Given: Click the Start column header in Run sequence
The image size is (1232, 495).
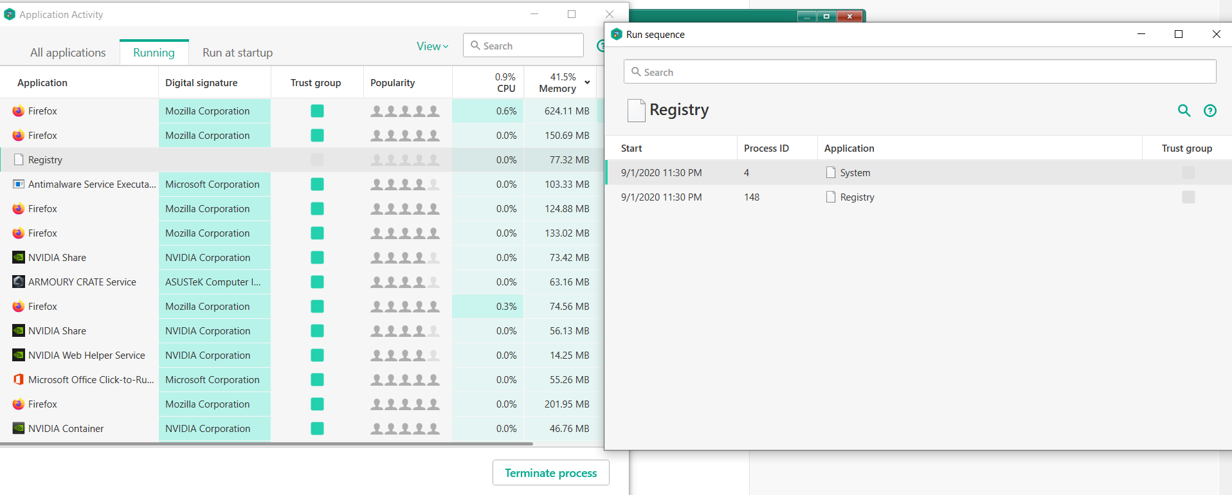Looking at the screenshot, I should click(631, 148).
